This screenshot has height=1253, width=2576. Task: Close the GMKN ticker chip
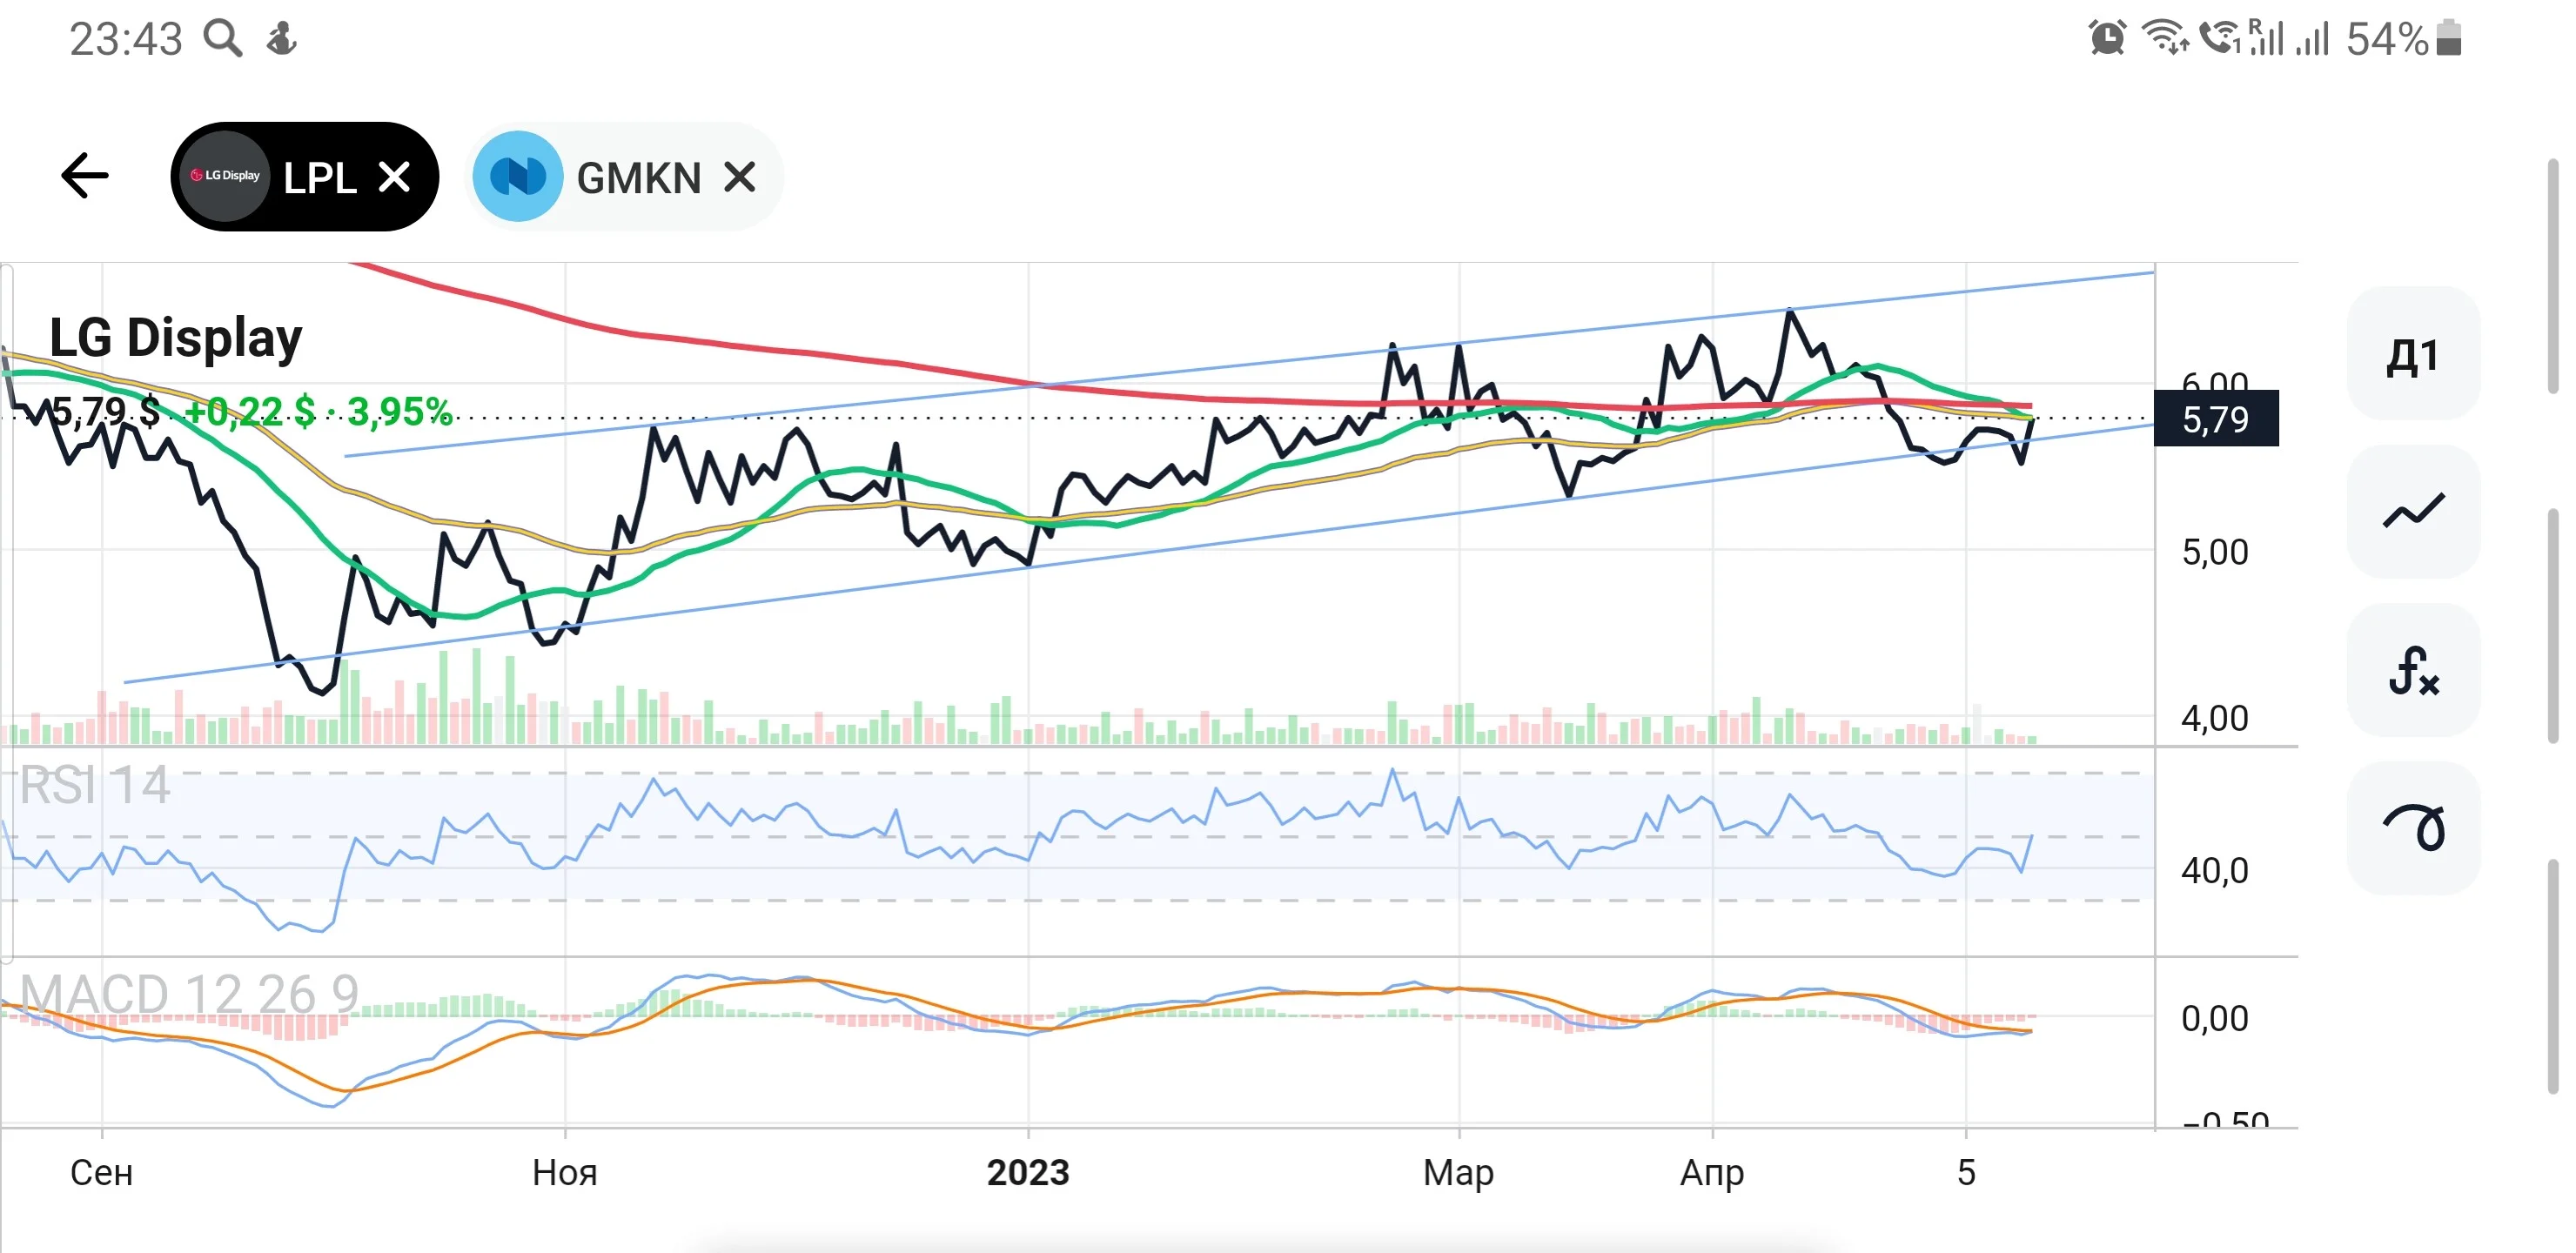pyautogui.click(x=739, y=177)
